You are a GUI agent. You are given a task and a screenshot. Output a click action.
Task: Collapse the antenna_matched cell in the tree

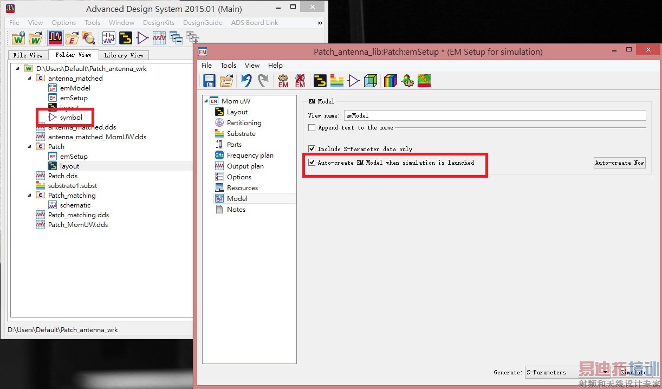pyautogui.click(x=29, y=78)
